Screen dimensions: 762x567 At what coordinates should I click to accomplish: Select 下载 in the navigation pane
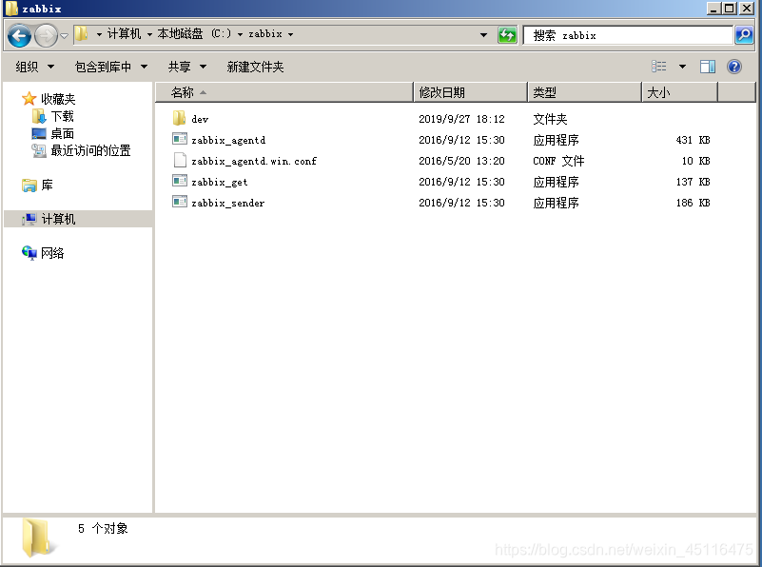62,116
